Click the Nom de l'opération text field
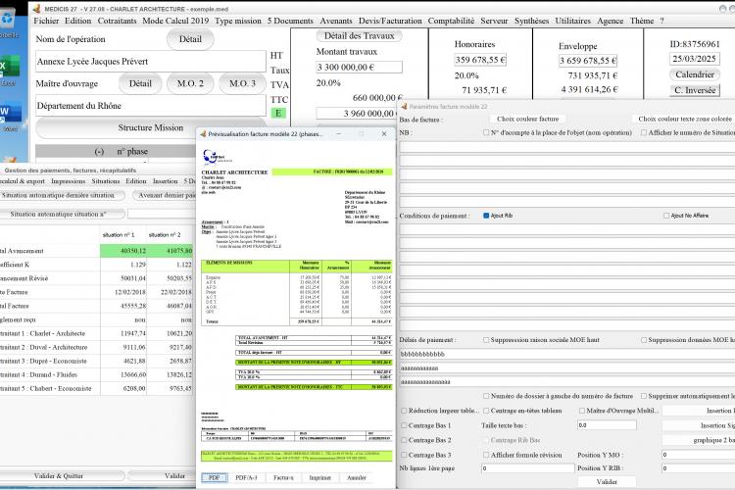Image resolution: width=735 pixels, height=490 pixels. coord(151,62)
